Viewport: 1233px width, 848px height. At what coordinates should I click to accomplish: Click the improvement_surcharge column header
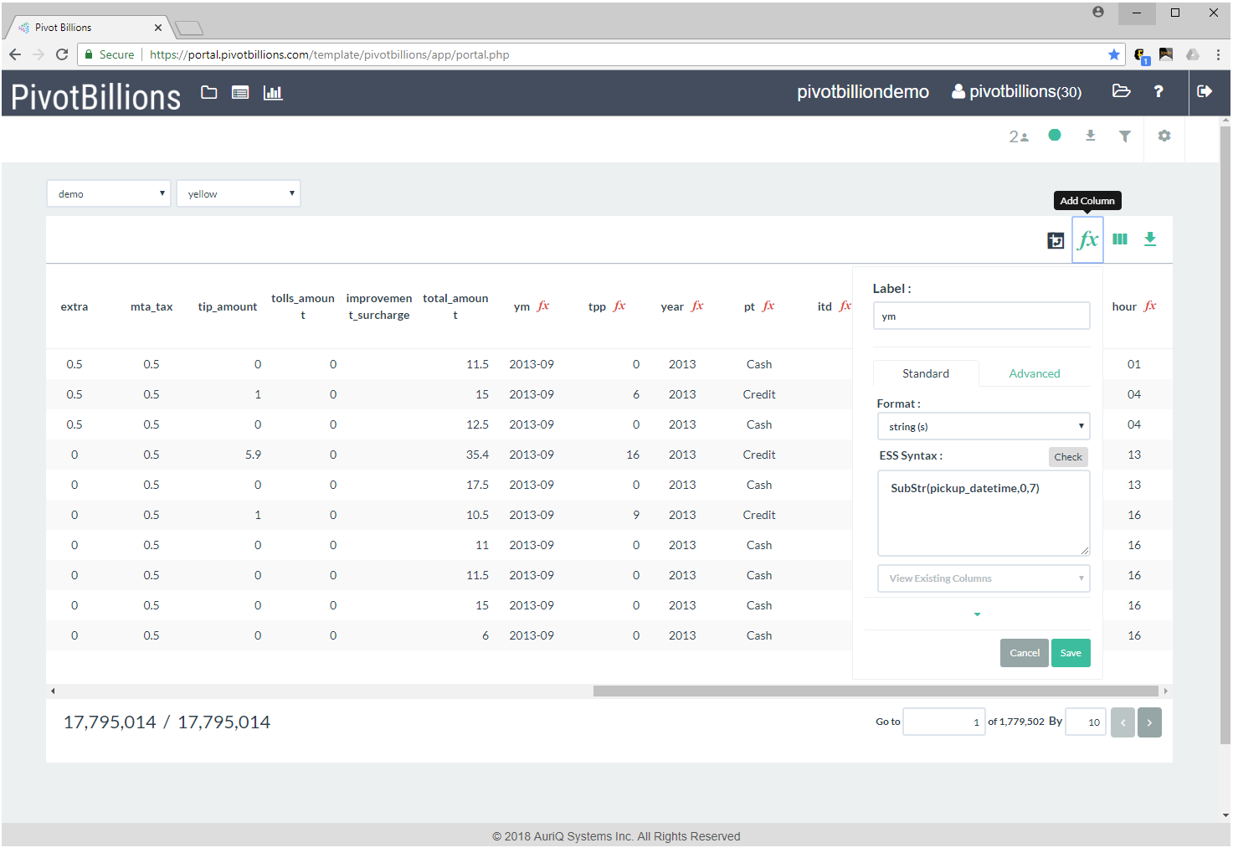point(379,306)
